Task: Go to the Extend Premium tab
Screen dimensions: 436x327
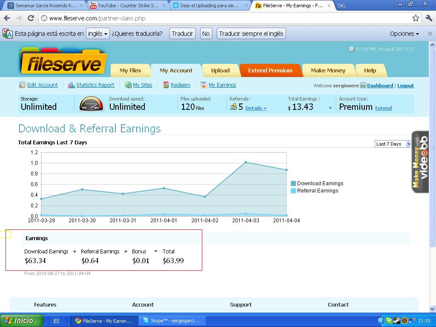Action: point(270,71)
